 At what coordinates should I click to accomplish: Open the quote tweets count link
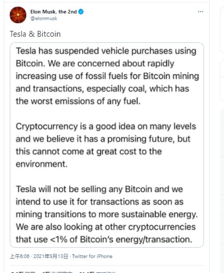click(57, 272)
